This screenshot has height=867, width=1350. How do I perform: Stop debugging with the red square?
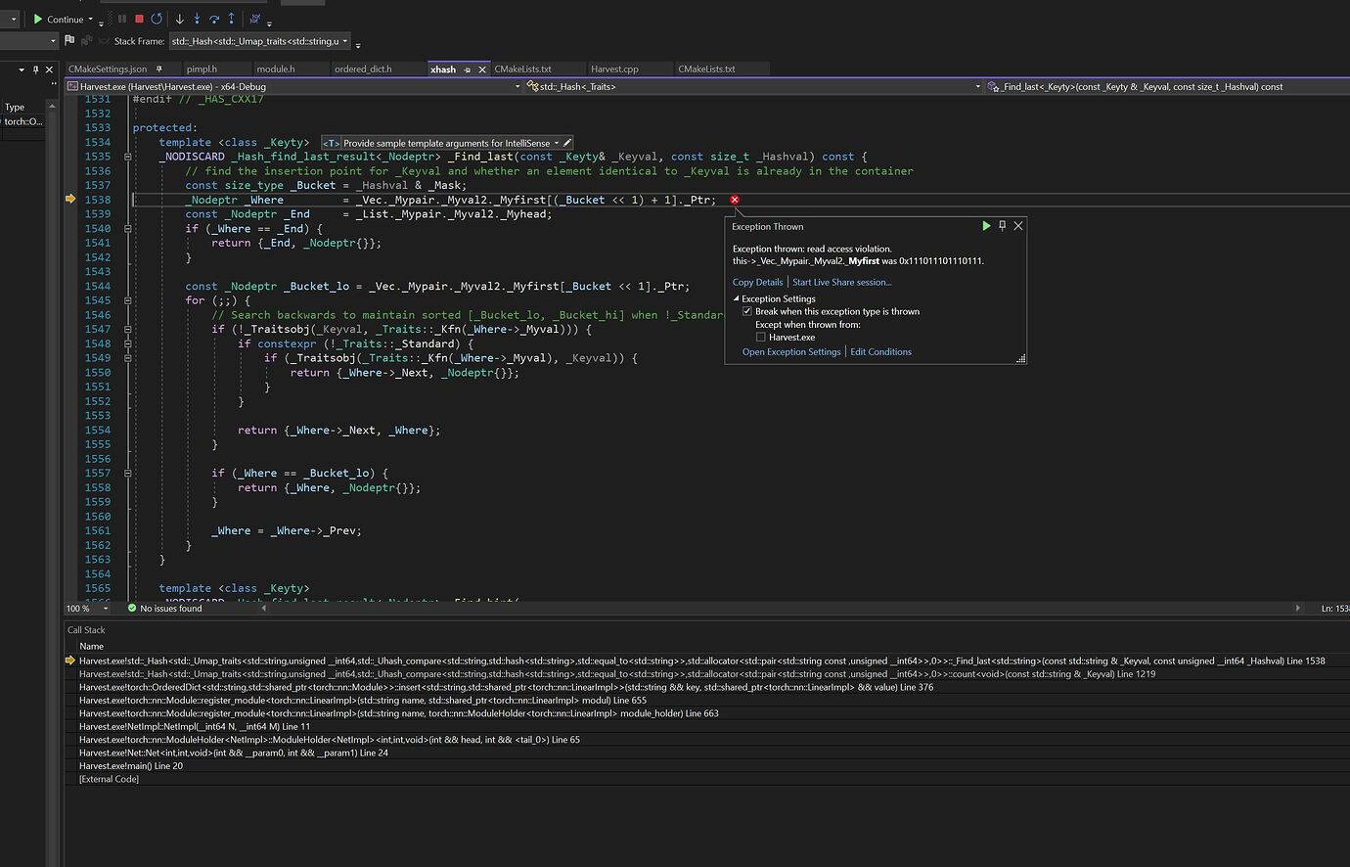pyautogui.click(x=139, y=19)
